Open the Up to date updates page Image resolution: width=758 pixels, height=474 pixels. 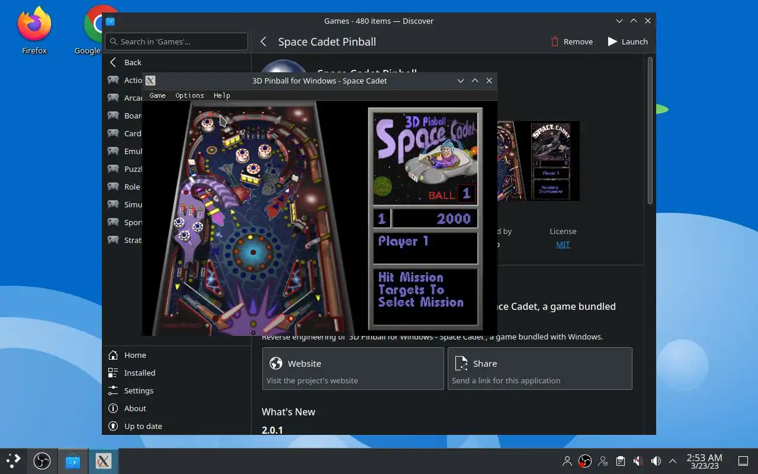176,426
